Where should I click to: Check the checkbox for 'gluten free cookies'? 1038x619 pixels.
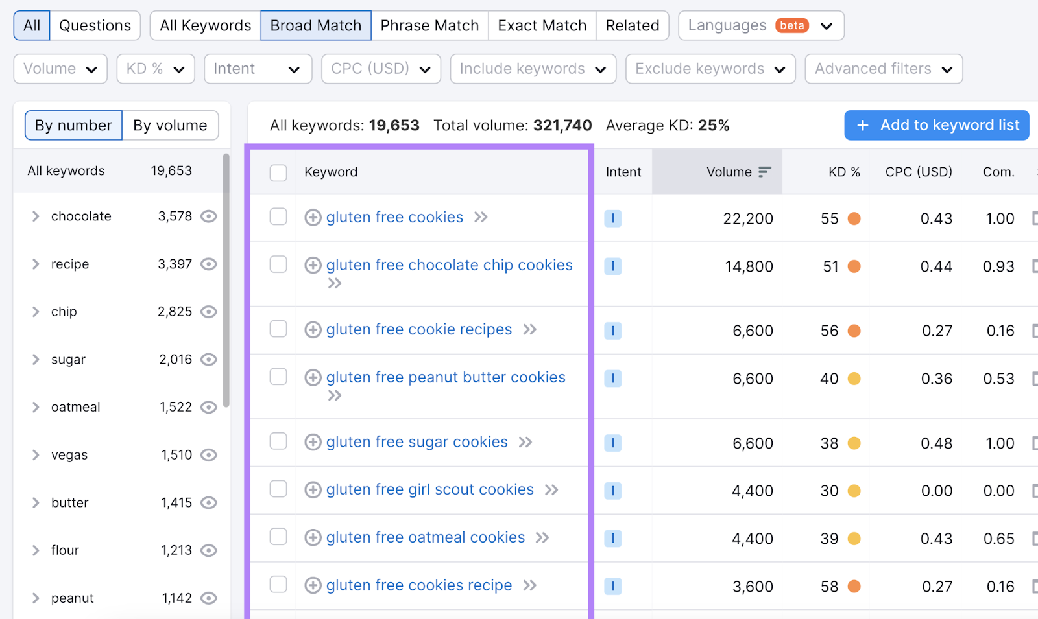point(278,217)
